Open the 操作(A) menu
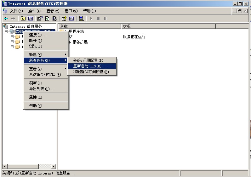 click(x=35, y=11)
